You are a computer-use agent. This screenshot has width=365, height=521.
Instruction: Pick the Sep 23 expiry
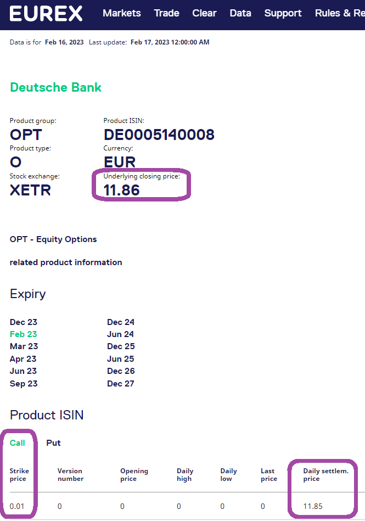click(x=24, y=384)
